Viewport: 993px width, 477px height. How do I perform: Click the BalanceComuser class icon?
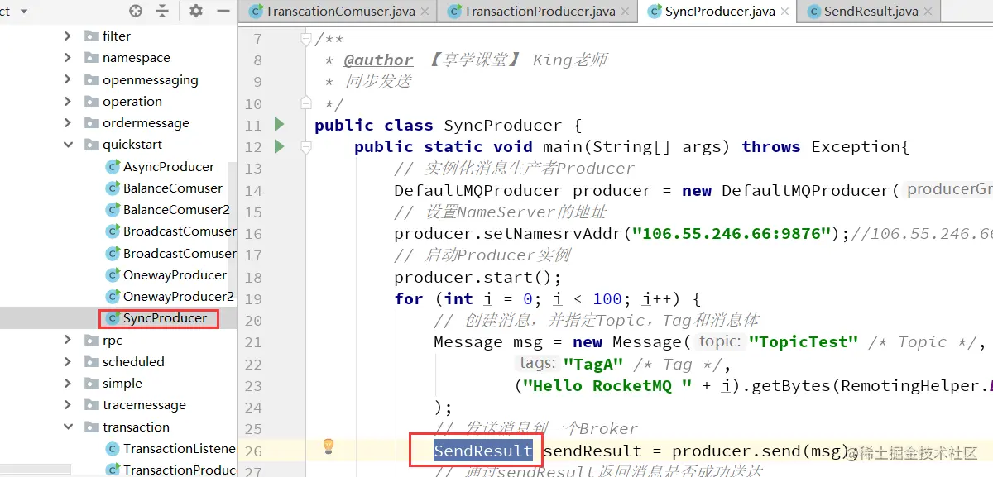coord(113,188)
